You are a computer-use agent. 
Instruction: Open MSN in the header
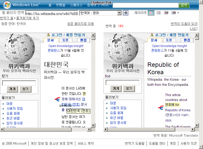[x=105, y=5]
